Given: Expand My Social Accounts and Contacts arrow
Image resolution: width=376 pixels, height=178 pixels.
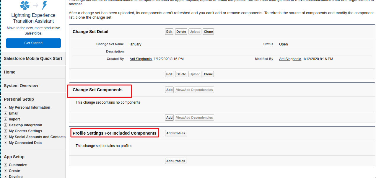Looking at the screenshot, I should pos(5,137).
